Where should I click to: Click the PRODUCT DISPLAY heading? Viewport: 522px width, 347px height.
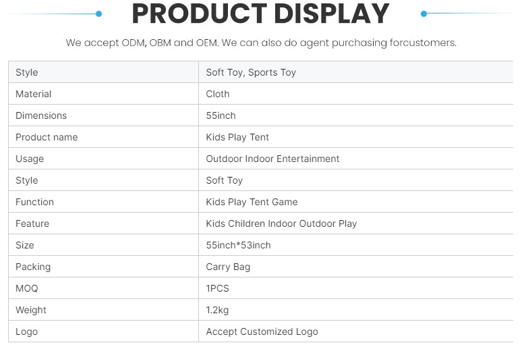[261, 14]
